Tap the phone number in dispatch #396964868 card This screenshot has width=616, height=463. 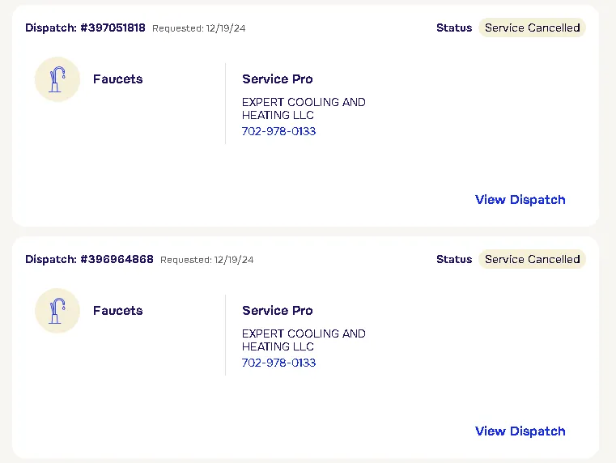(278, 363)
